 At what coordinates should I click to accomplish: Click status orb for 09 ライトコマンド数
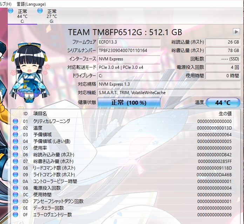[x=15, y=174]
